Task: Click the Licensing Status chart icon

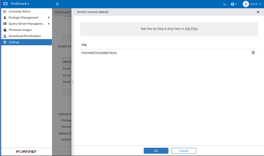Action: [x=5, y=11]
